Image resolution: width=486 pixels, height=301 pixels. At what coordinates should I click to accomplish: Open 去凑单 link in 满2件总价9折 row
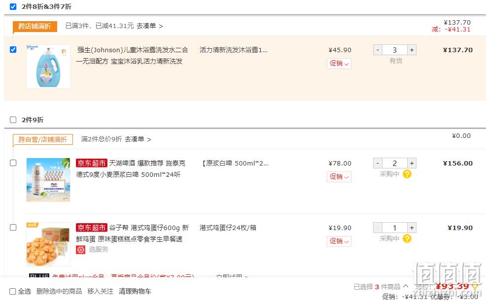point(138,139)
